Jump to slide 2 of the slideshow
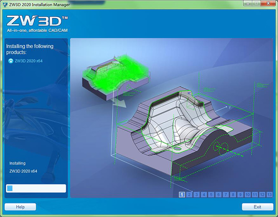This screenshot has width=278, height=217. pyautogui.click(x=190, y=194)
